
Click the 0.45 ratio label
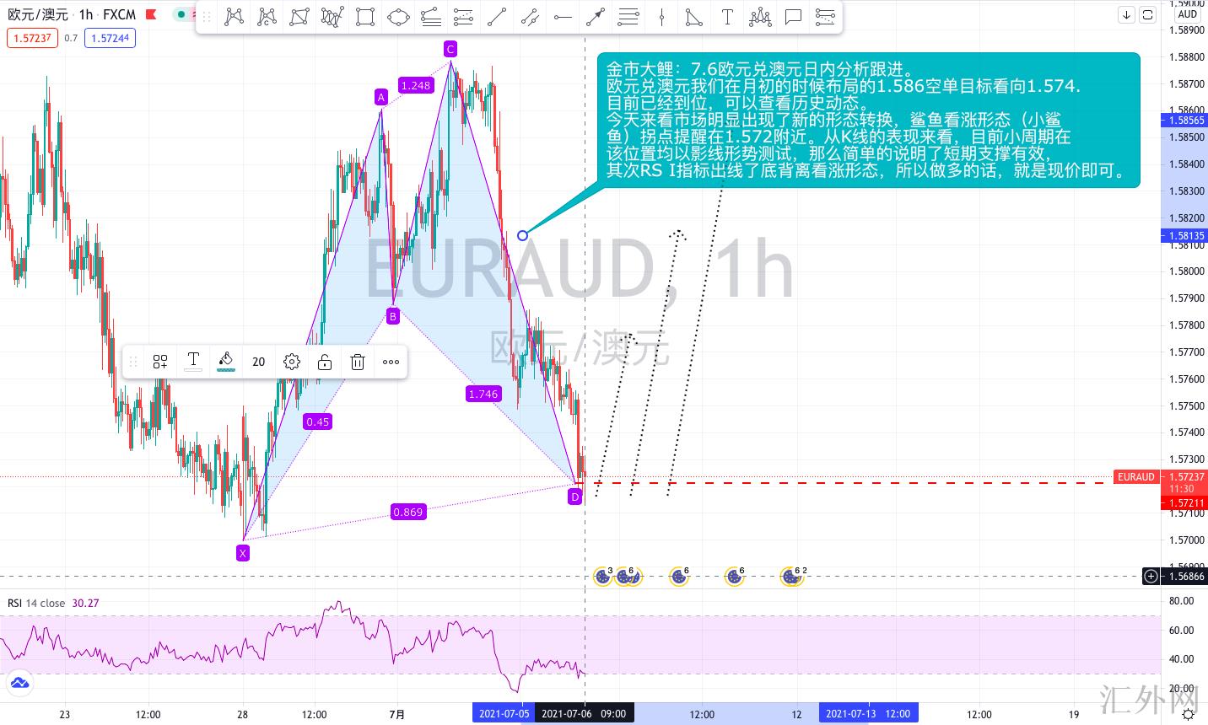(318, 422)
